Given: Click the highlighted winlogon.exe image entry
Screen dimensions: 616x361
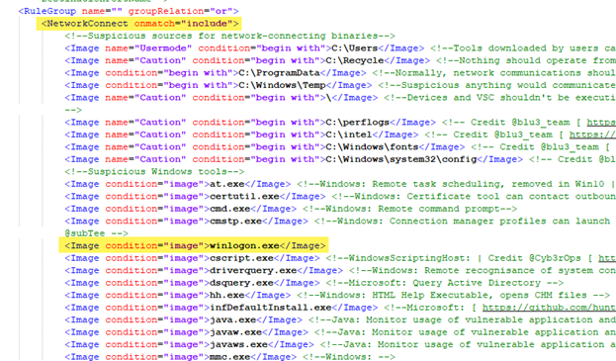Looking at the screenshot, I should [195, 246].
